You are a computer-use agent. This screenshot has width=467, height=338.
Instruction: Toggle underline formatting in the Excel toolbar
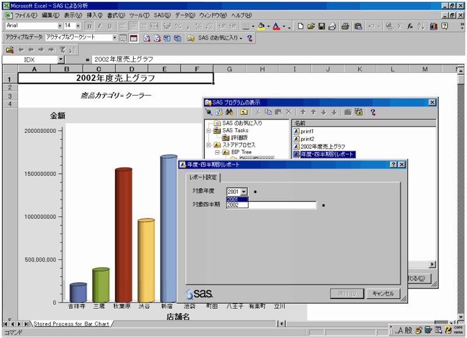pyautogui.click(x=110, y=26)
